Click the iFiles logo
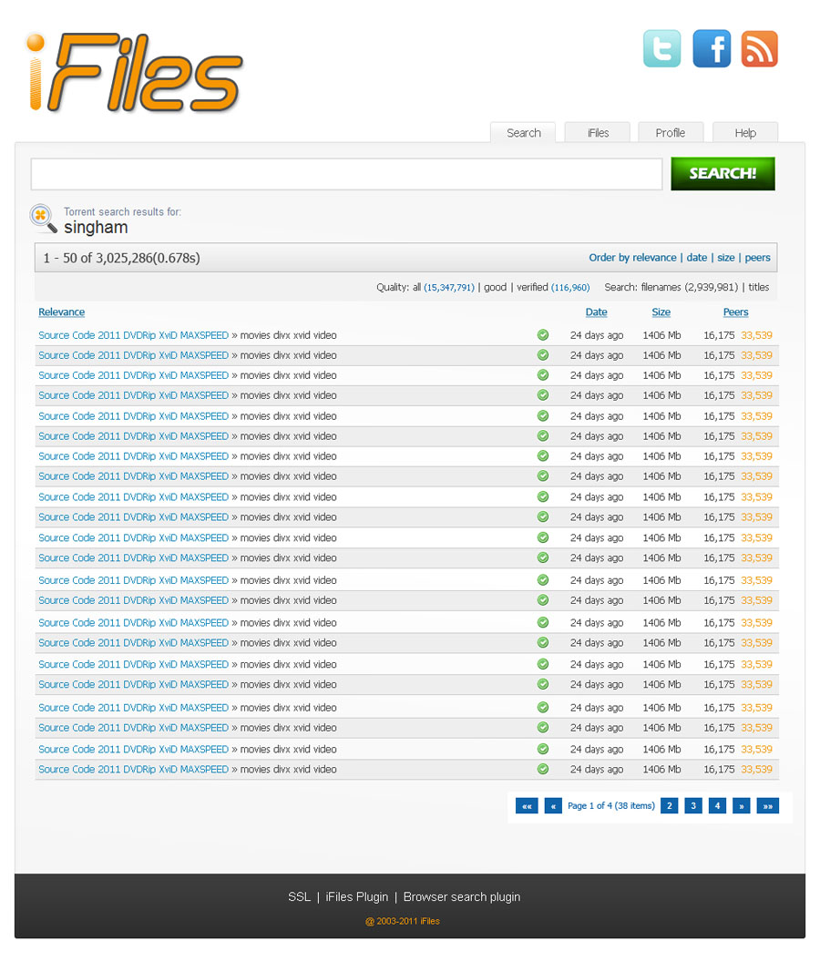820x961 pixels. pos(134,72)
